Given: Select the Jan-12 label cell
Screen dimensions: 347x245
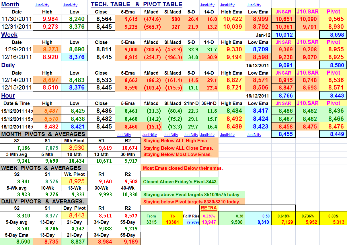Looking at the screenshot, I should click(262, 35).
